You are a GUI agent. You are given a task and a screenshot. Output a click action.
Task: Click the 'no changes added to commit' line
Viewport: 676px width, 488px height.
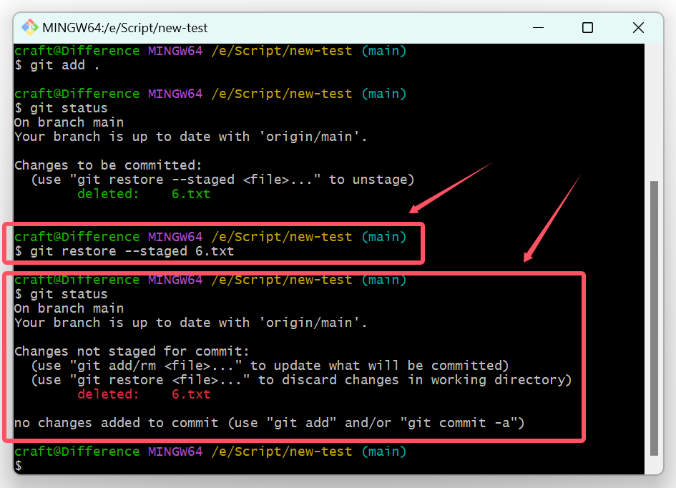pos(269,423)
